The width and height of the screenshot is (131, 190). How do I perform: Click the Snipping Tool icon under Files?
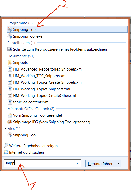10,135
